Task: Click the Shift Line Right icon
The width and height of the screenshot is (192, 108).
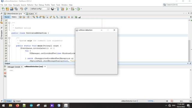Action: [65, 17]
